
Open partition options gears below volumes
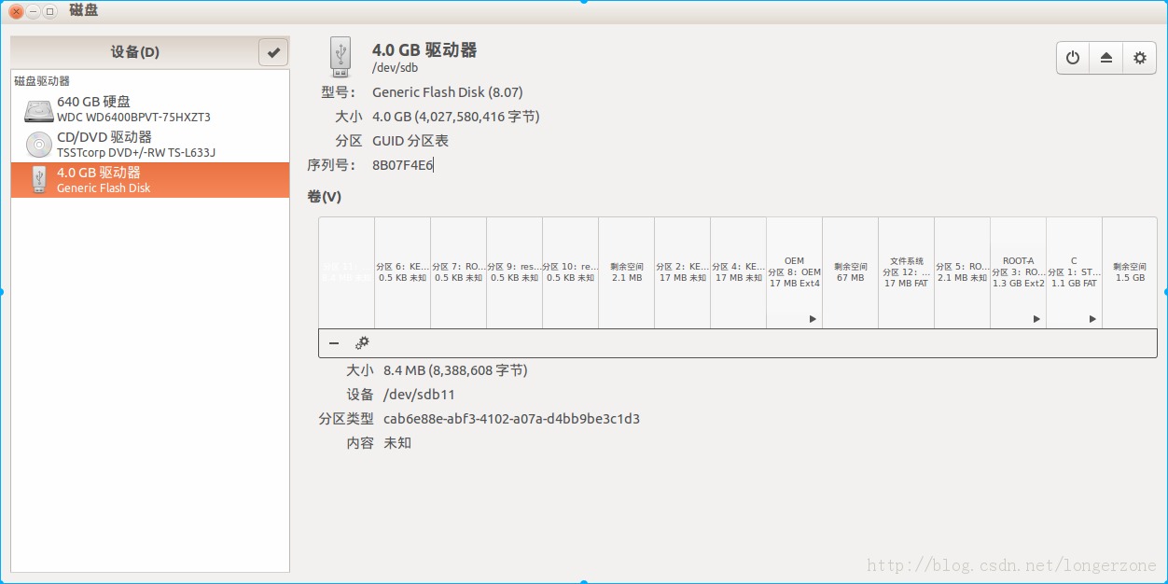362,343
